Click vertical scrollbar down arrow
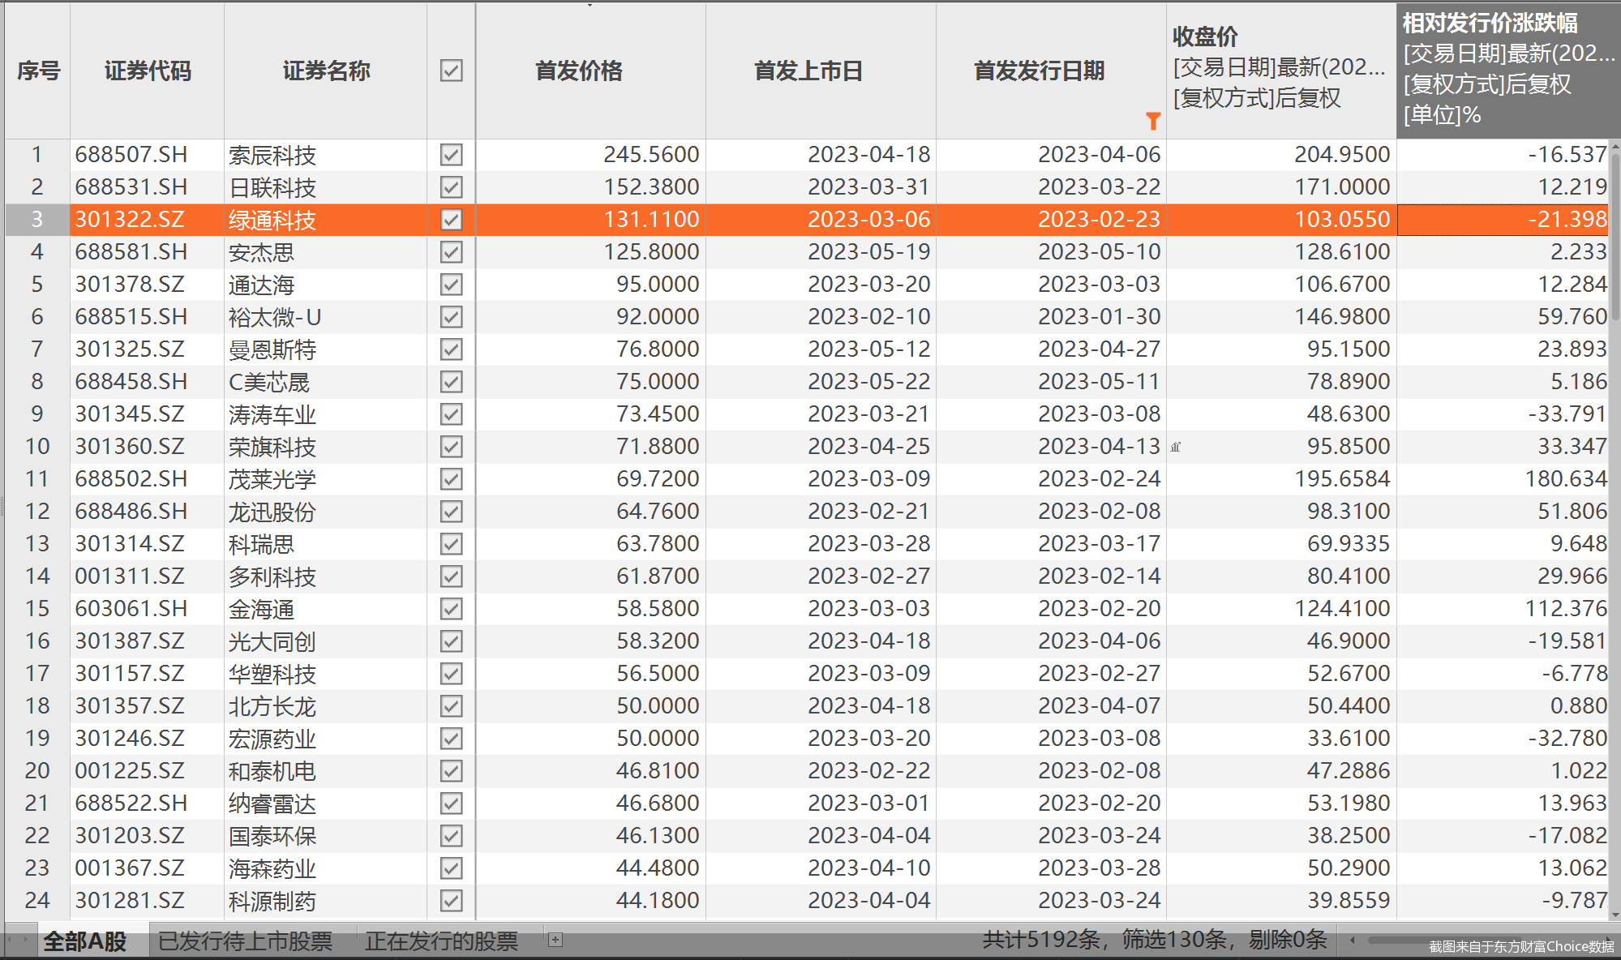This screenshot has height=960, width=1621. point(1615,915)
